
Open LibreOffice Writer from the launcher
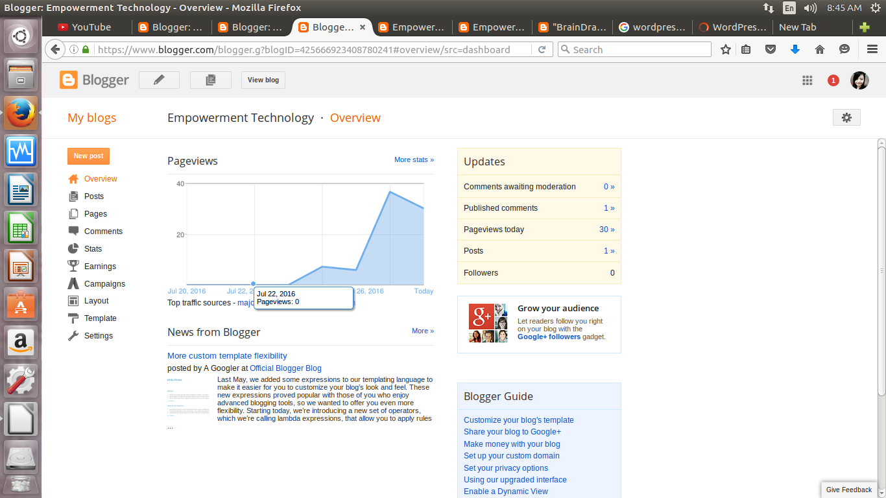pyautogui.click(x=21, y=191)
